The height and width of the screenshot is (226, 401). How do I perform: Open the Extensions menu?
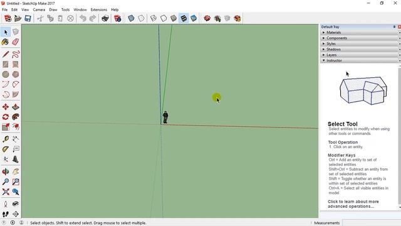coord(99,9)
